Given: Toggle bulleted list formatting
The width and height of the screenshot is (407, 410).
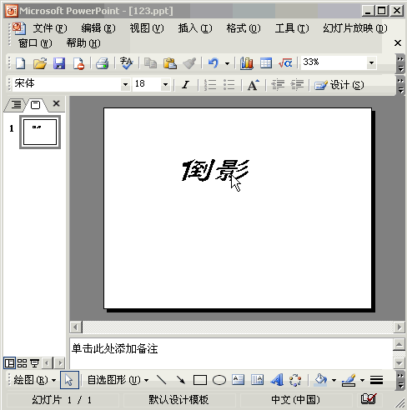Looking at the screenshot, I should 229,84.
